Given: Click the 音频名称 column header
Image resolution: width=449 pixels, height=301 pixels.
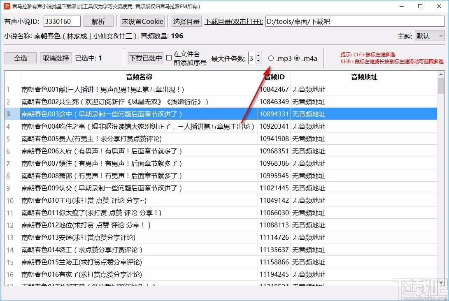Looking at the screenshot, I should pyautogui.click(x=139, y=77).
